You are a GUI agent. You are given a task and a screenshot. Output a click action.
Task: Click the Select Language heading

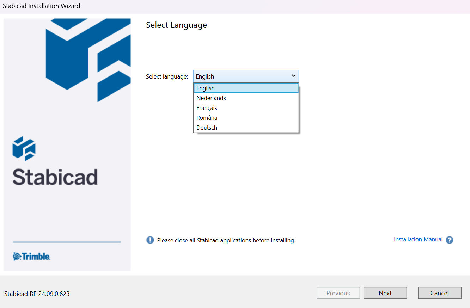[x=176, y=25]
